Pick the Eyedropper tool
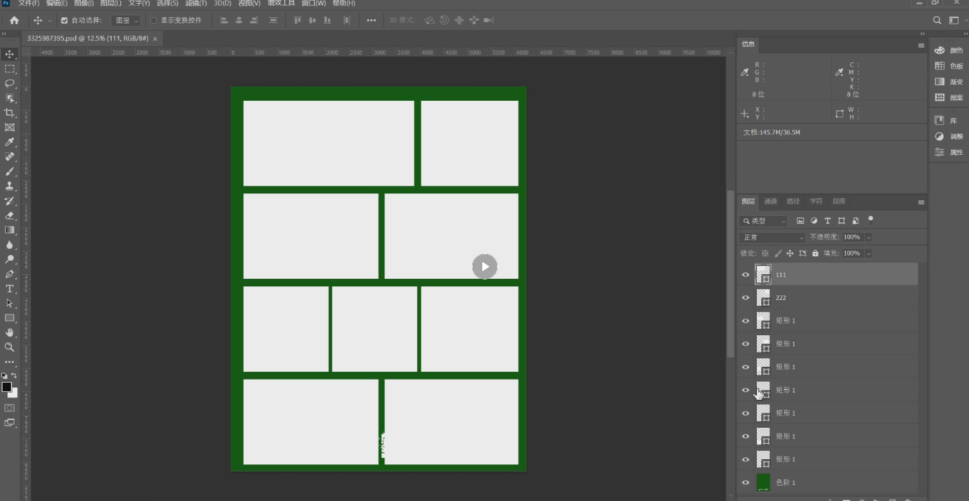The height and width of the screenshot is (501, 969). click(x=10, y=142)
